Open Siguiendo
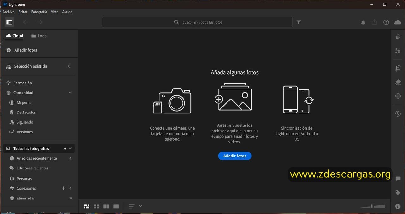The width and height of the screenshot is (405, 214). pyautogui.click(x=21, y=122)
